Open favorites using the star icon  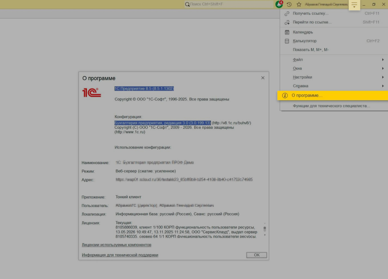click(299, 4)
